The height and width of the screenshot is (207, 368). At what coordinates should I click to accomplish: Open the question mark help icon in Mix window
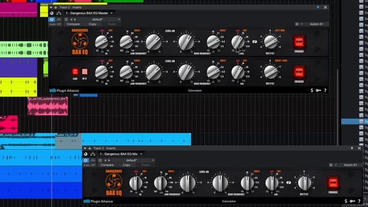[359, 201]
